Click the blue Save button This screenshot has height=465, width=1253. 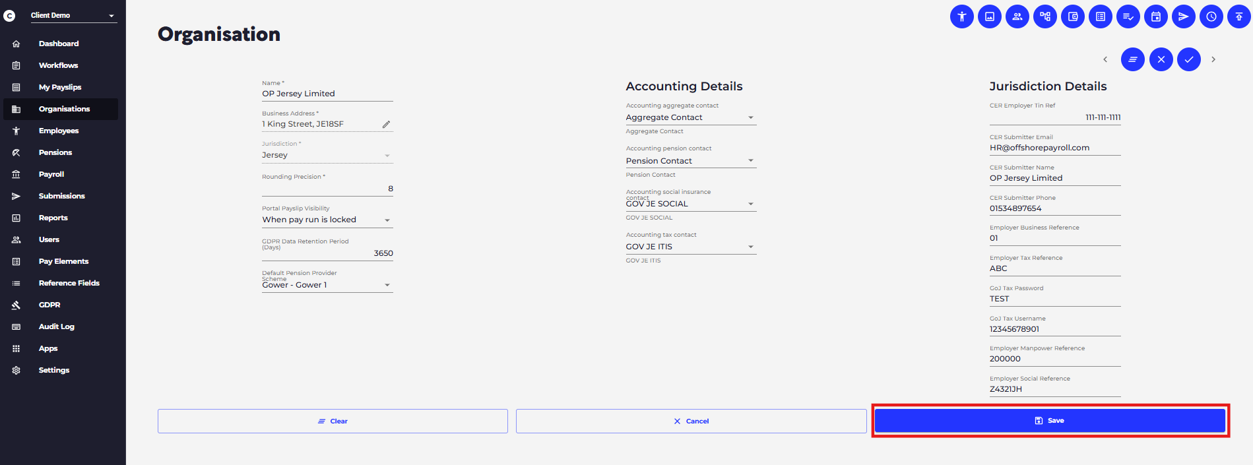(x=1050, y=421)
